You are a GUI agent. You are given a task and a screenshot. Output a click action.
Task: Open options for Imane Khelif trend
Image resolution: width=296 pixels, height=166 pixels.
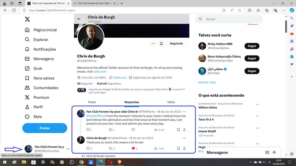tap(258, 128)
